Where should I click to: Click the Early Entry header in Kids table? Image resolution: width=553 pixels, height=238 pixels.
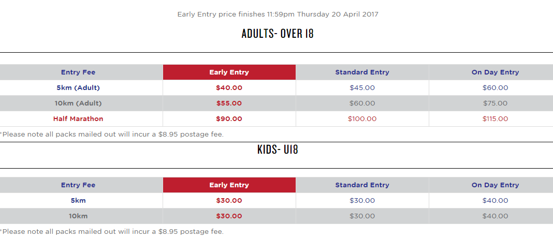[x=229, y=185]
